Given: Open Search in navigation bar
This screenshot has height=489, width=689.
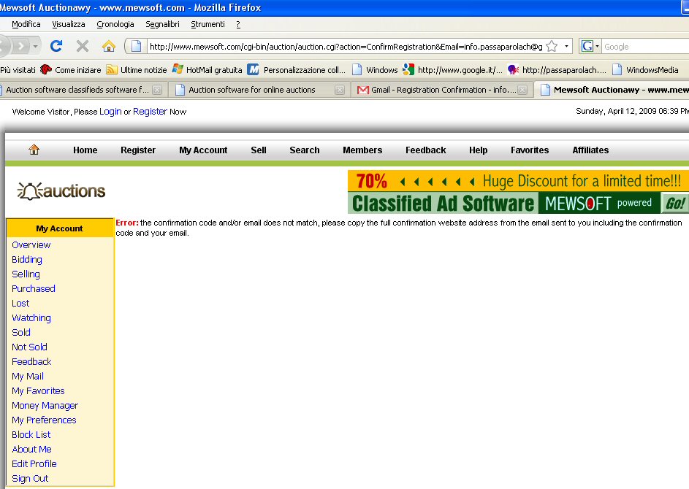Looking at the screenshot, I should click(x=305, y=150).
